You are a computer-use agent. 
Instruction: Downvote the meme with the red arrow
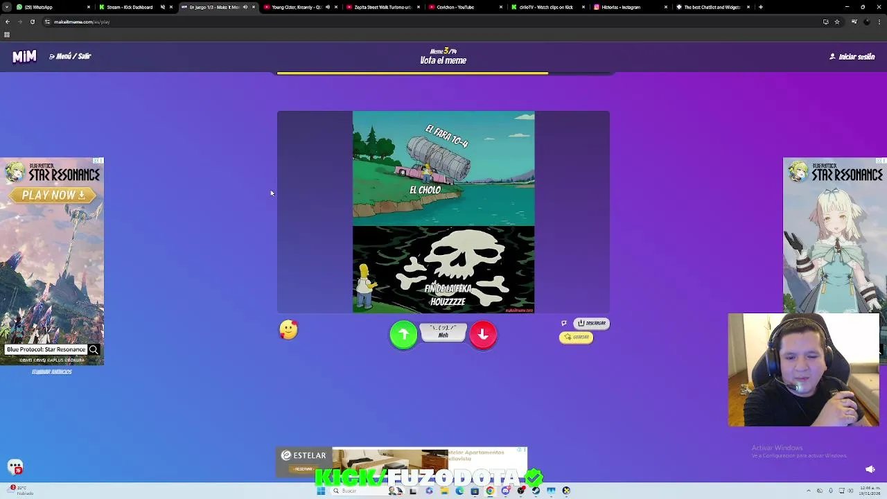(483, 335)
